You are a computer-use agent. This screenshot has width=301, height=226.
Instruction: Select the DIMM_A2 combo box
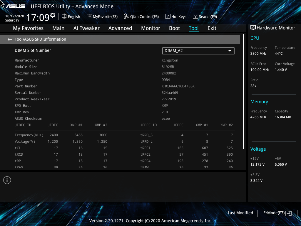pos(198,51)
